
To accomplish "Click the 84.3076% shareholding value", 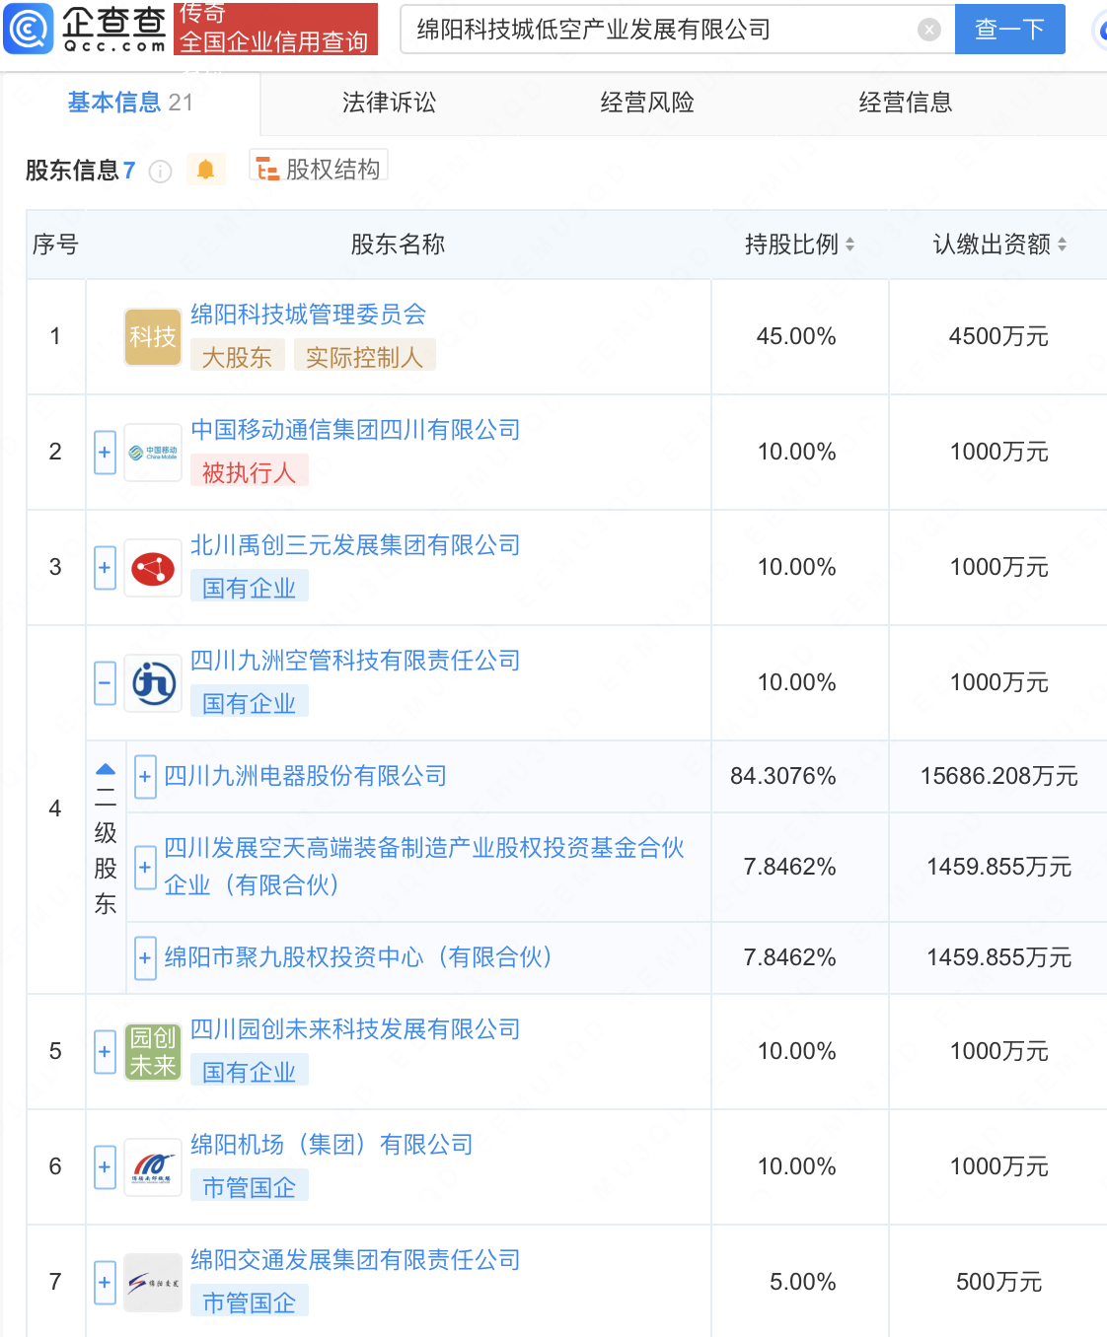I will point(783,777).
